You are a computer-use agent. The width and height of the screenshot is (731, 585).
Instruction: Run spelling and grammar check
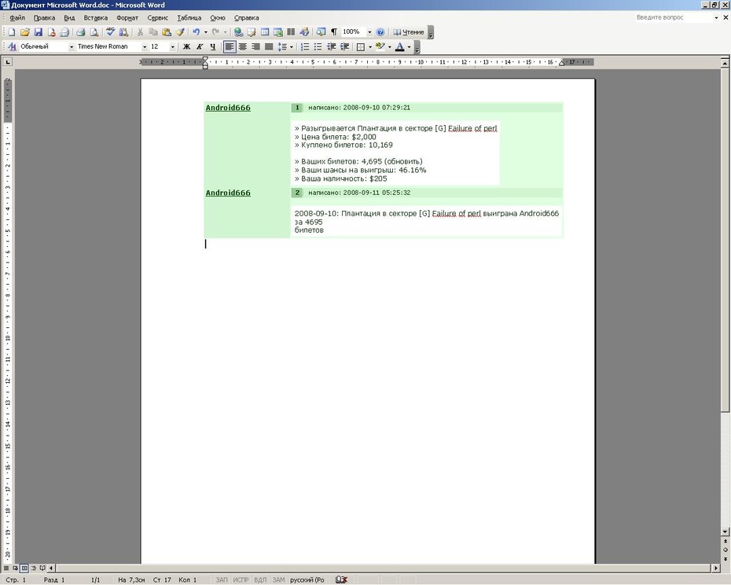click(111, 32)
